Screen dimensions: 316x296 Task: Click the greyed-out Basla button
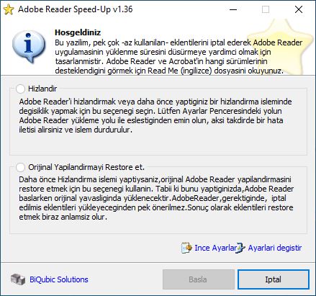pyautogui.click(x=199, y=279)
